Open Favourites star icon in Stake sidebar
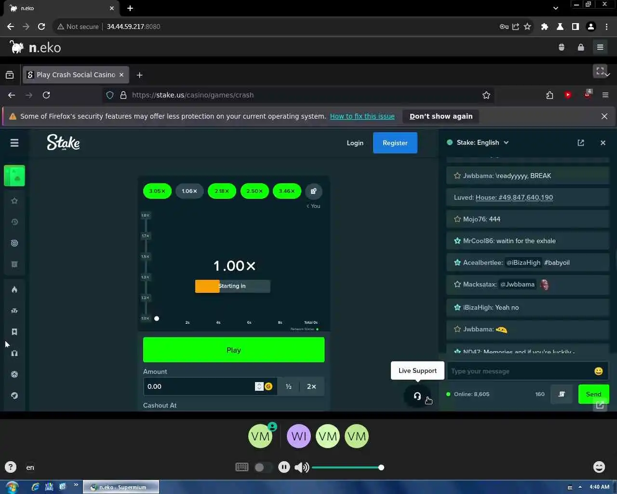The width and height of the screenshot is (617, 494). coord(14,201)
